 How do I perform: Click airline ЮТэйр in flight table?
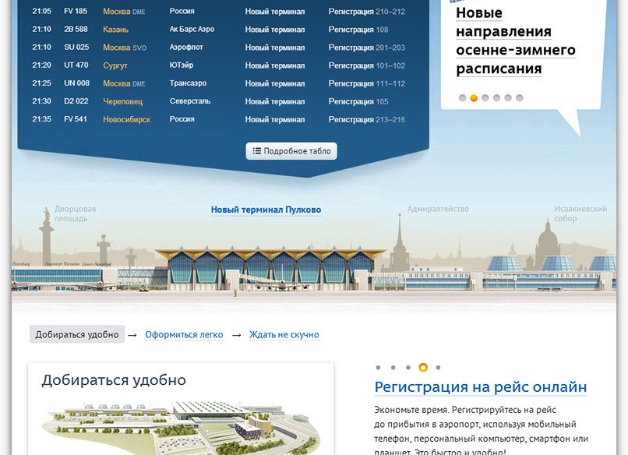(x=182, y=65)
